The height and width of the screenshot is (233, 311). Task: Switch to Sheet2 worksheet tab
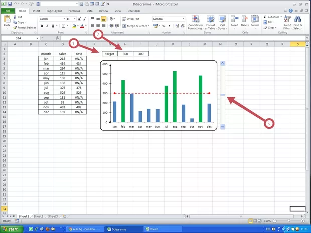(38, 216)
